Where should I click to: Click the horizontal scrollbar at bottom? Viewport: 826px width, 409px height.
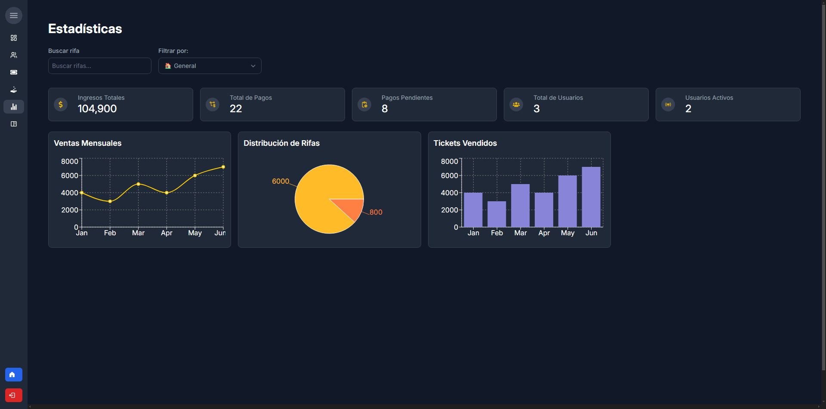point(424,406)
